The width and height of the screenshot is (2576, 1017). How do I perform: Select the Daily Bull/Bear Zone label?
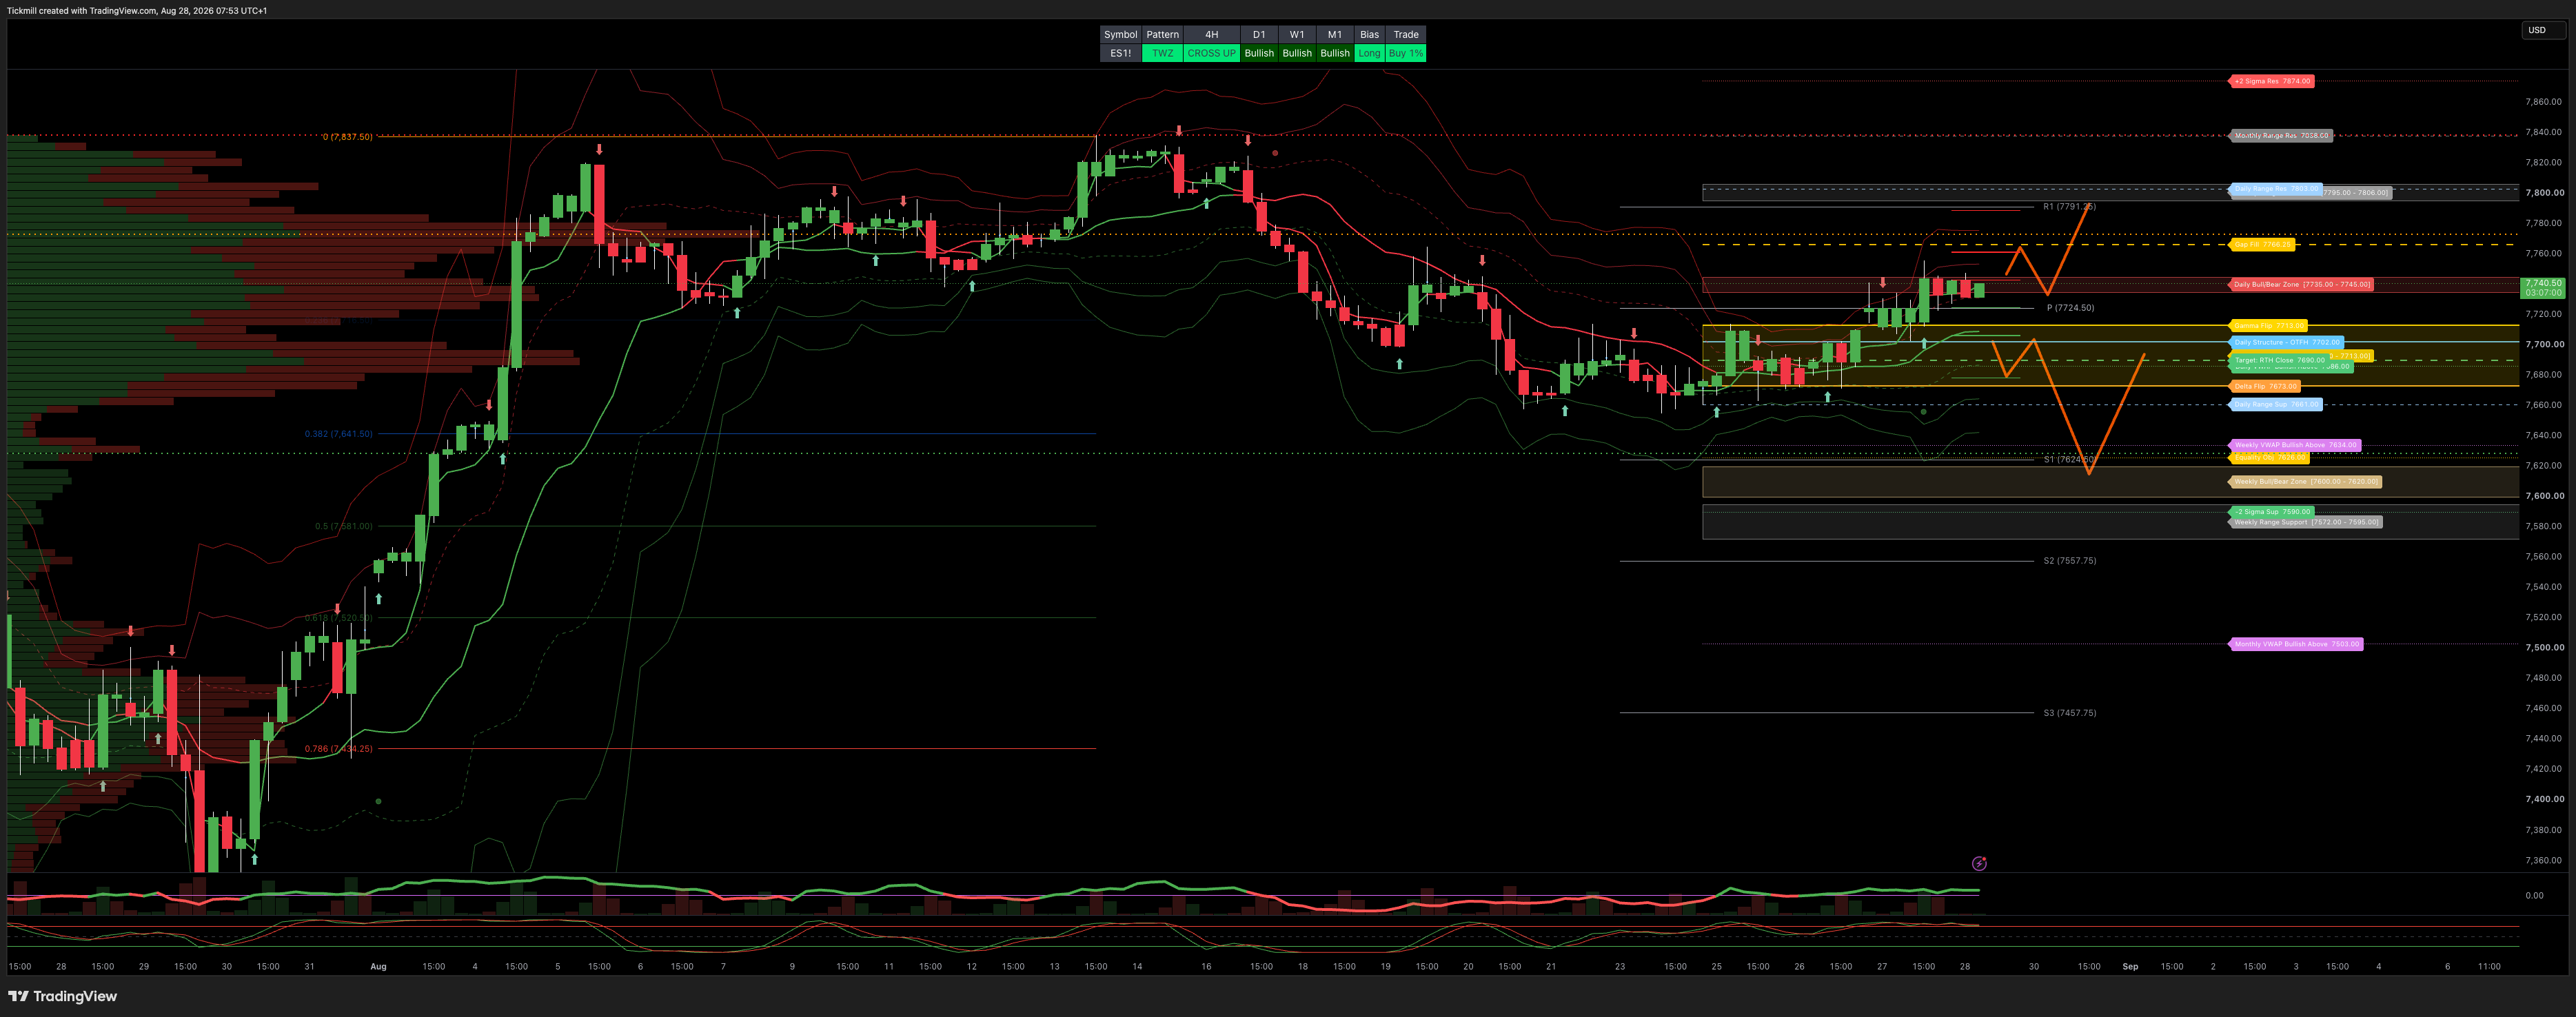(x=2301, y=284)
